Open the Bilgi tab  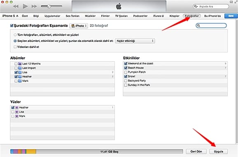click(36, 16)
